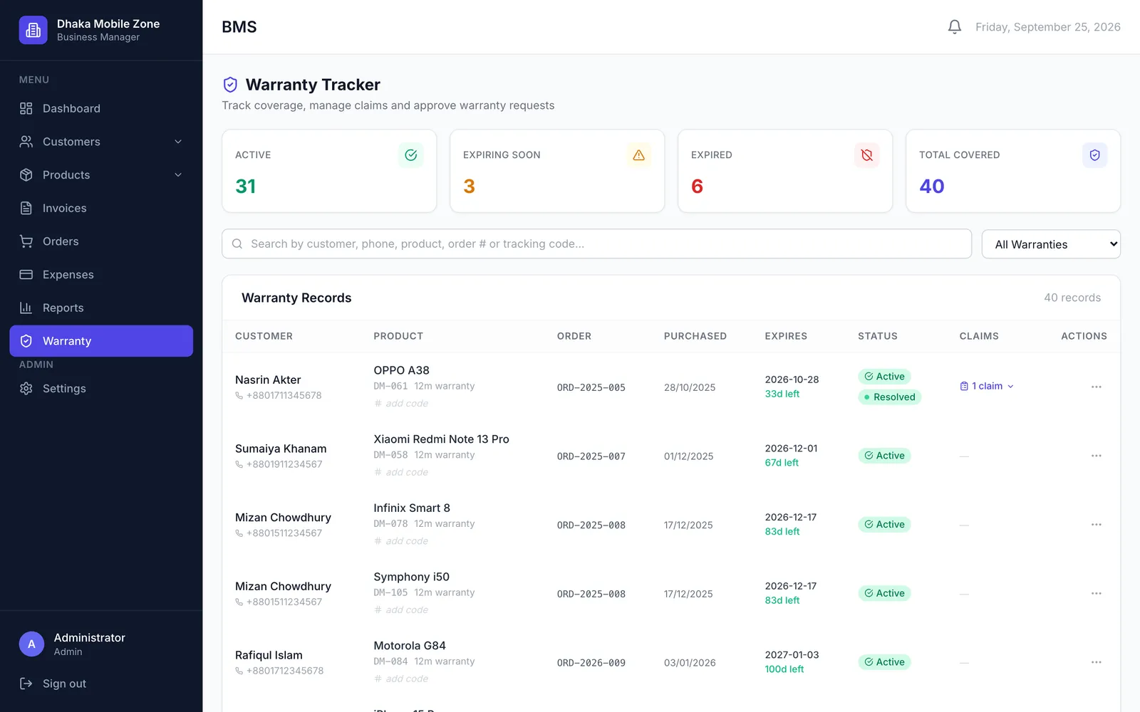This screenshot has width=1140, height=712.
Task: Add tracking code for Xiaomi Redmi Note 13 Pro
Action: click(x=401, y=473)
